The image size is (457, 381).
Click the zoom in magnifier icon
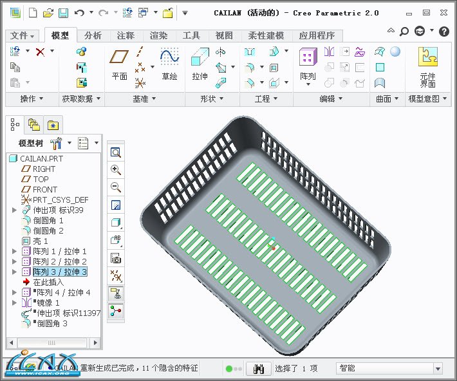[116, 170]
